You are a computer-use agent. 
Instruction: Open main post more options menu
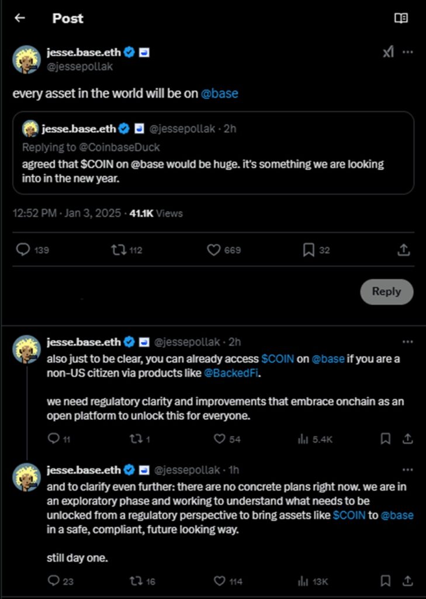(x=408, y=52)
